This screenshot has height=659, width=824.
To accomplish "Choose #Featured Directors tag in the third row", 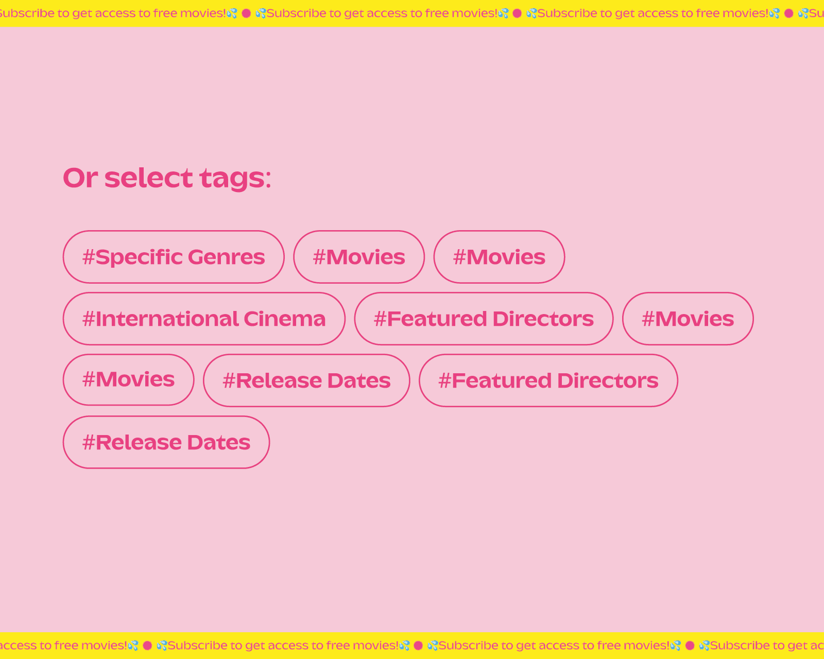I will (548, 380).
